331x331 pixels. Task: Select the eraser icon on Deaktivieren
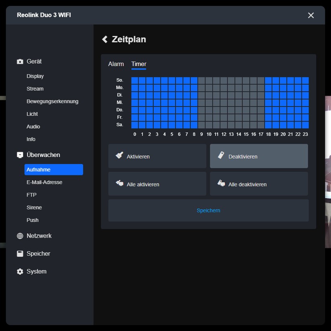(x=220, y=155)
